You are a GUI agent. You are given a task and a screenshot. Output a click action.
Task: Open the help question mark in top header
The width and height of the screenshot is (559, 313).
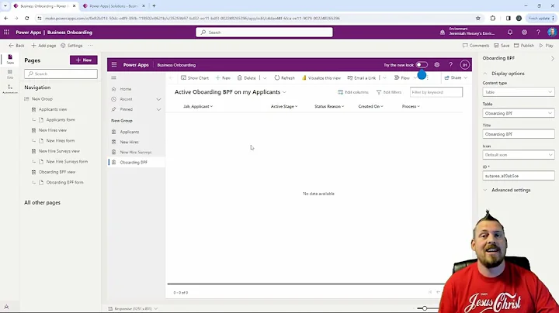(x=538, y=33)
